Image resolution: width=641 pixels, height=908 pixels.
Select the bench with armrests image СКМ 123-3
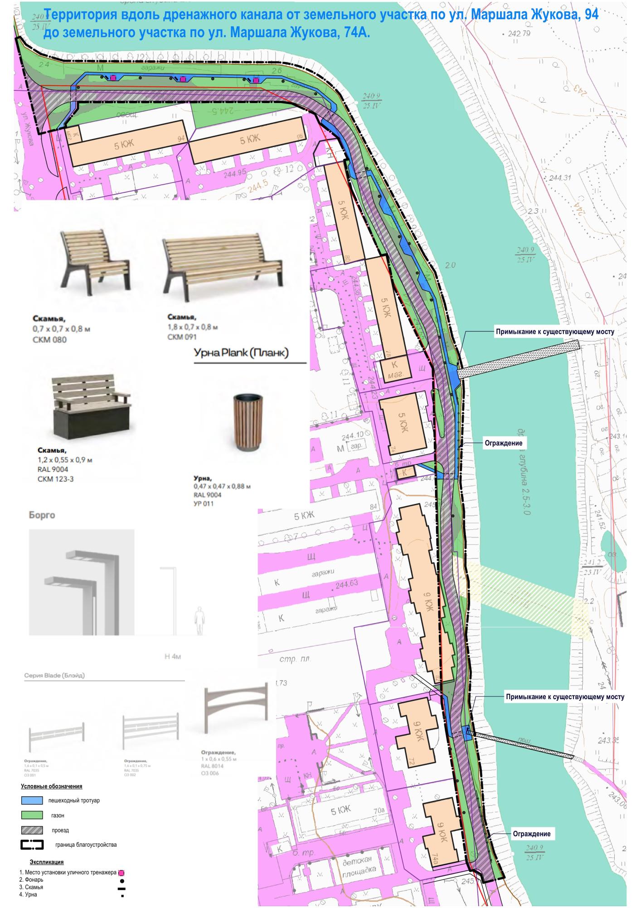click(92, 406)
